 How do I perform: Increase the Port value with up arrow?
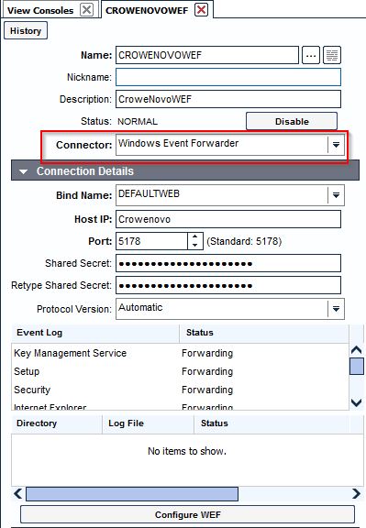click(x=195, y=236)
